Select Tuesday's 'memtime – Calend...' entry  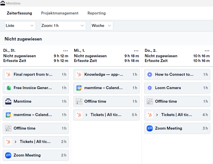coord(36,115)
